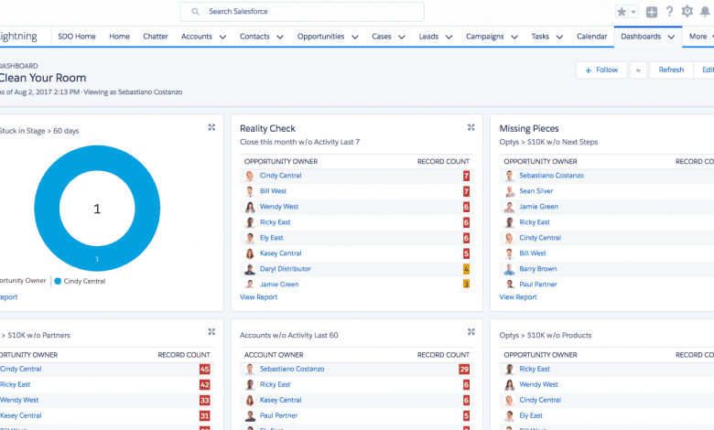Open the Opportunities tab dropdown chevron
The width and height of the screenshot is (714, 430).
coord(355,37)
